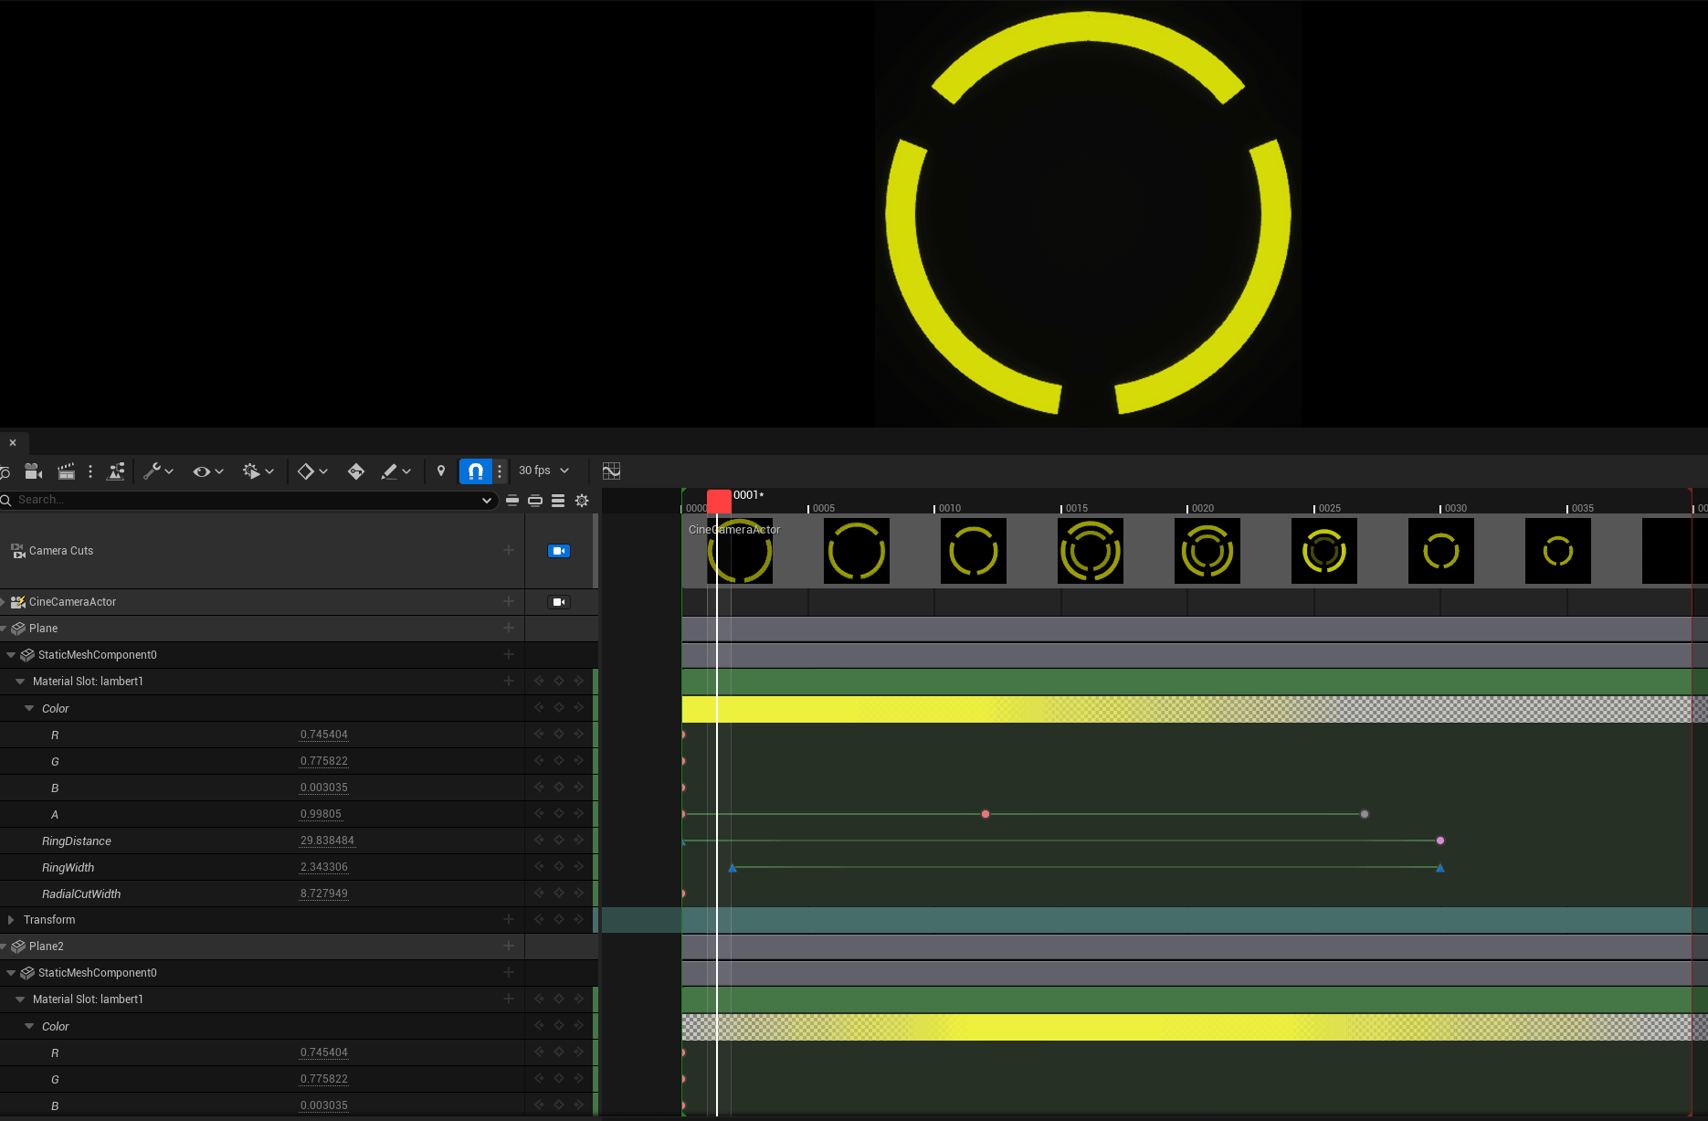Viewport: 1708px width, 1121px height.
Task: Open the curve editor icon
Action: (611, 471)
